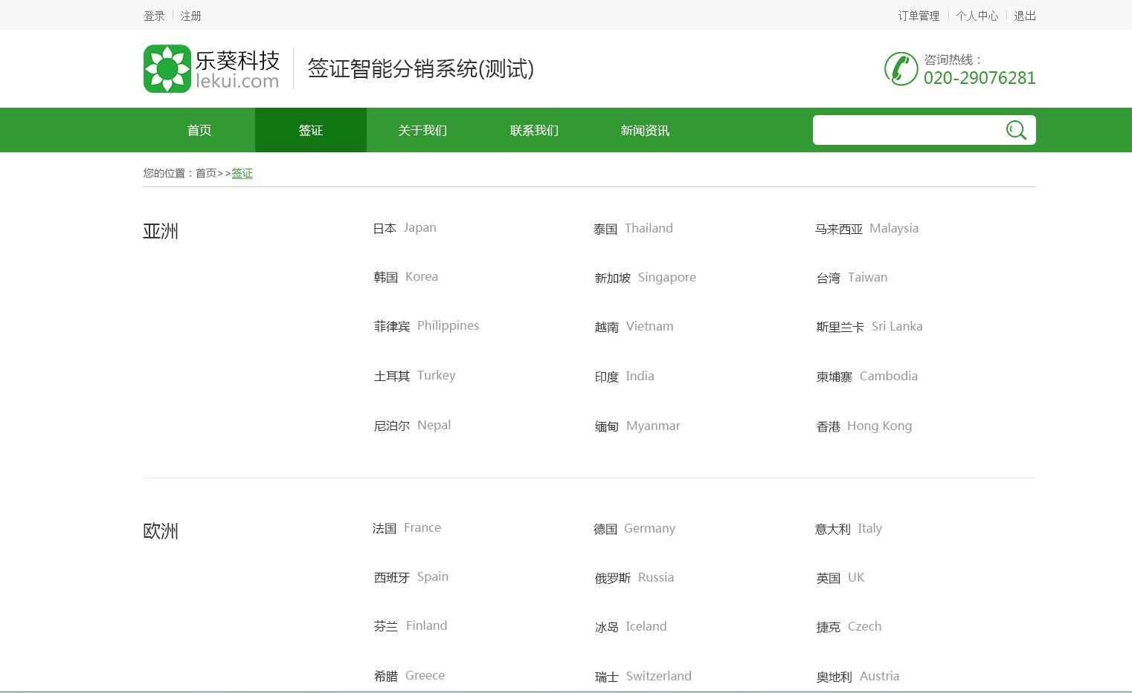Image resolution: width=1132 pixels, height=693 pixels.
Task: Click the 登录 link
Action: pyautogui.click(x=153, y=15)
